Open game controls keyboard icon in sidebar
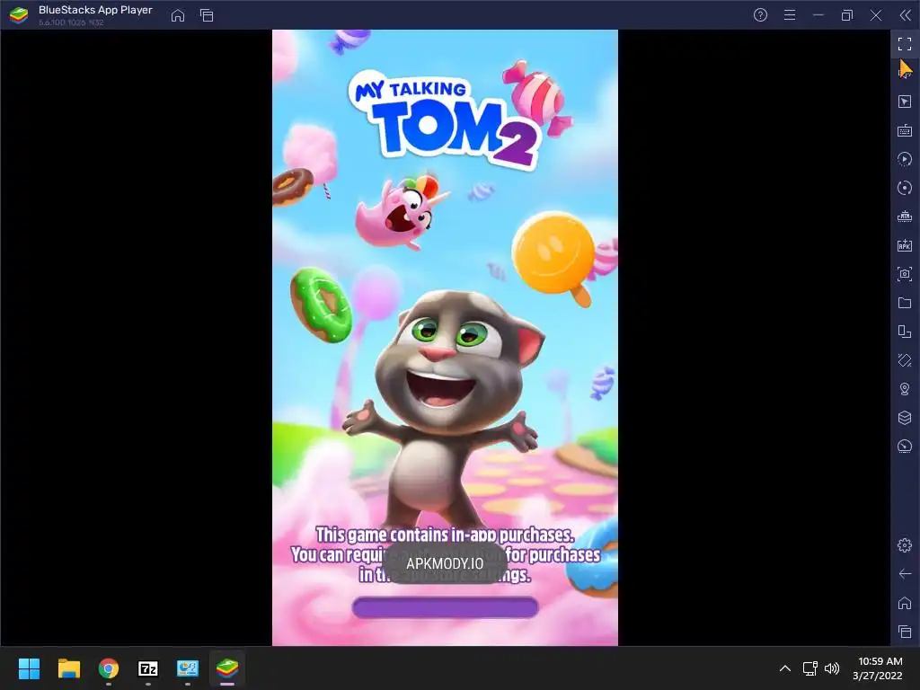 [905, 130]
